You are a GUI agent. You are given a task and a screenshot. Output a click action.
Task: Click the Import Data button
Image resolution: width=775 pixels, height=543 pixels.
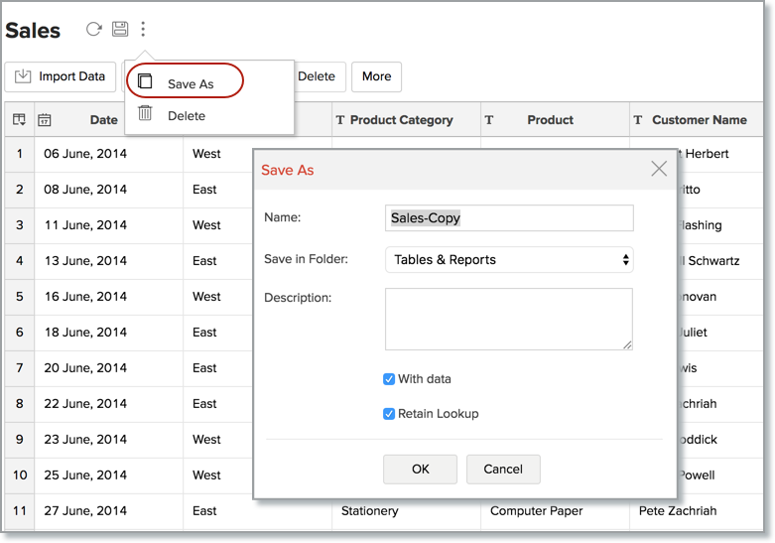tap(61, 76)
